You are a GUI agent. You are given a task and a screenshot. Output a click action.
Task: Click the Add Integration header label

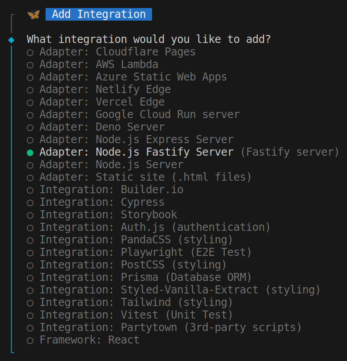tap(99, 14)
